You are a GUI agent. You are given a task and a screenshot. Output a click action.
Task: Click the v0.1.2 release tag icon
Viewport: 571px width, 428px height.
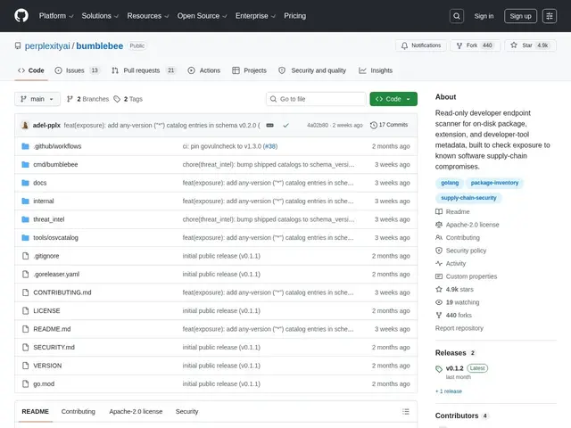pos(439,368)
